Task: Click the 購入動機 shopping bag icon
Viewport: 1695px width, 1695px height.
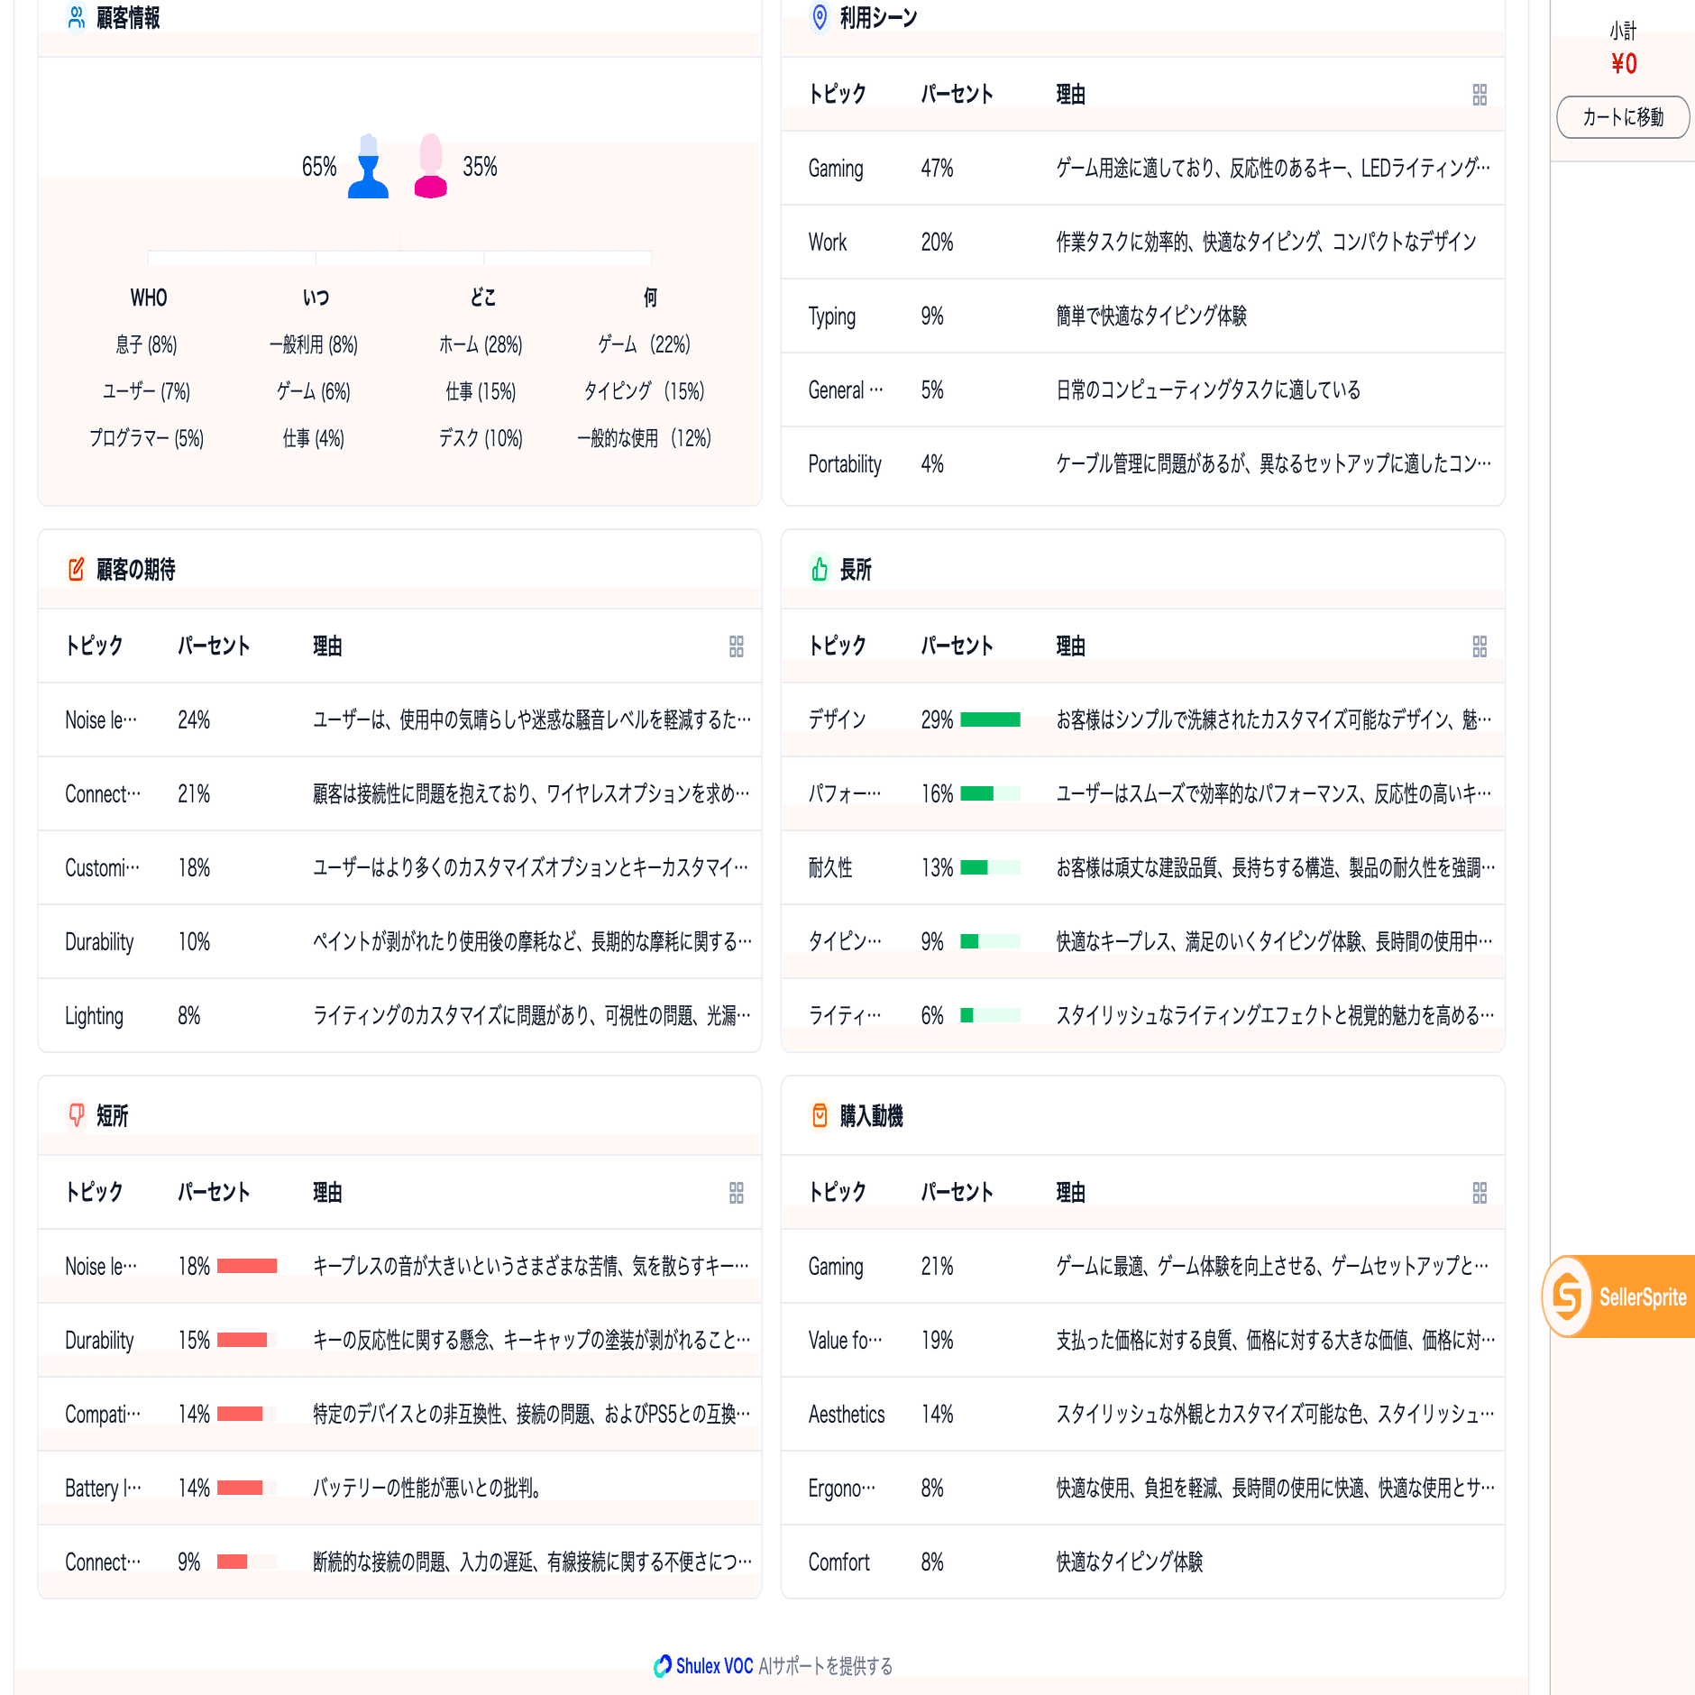Action: (x=820, y=1115)
